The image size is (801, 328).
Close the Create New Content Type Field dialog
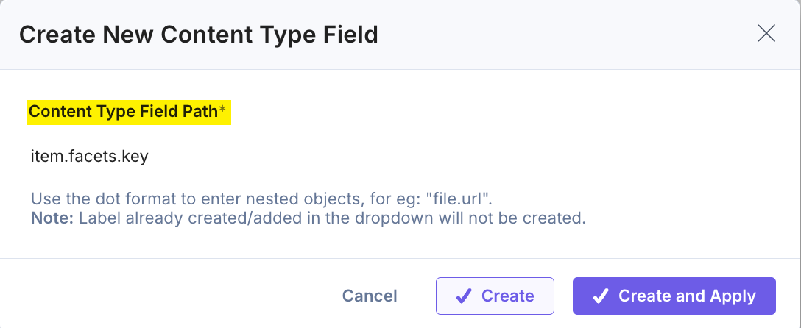point(766,34)
